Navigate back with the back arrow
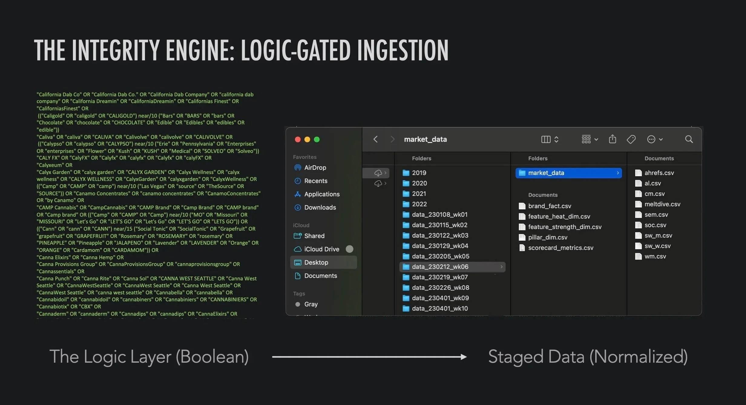The image size is (746, 405). (375, 139)
